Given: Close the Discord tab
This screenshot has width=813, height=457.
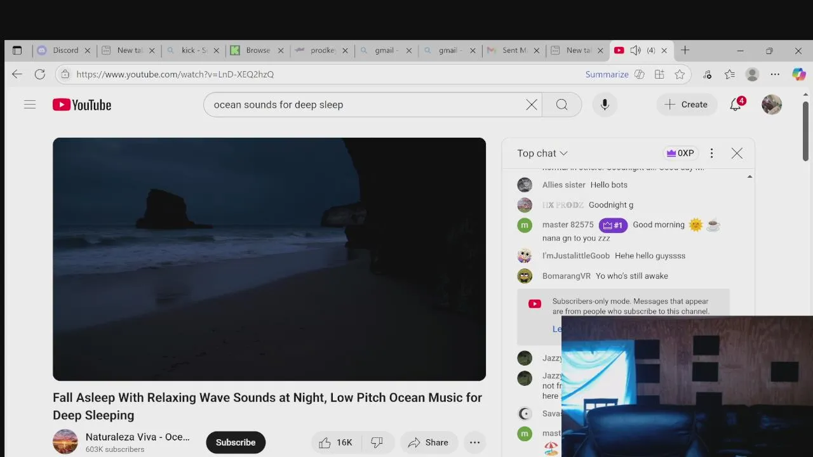Looking at the screenshot, I should [x=88, y=50].
